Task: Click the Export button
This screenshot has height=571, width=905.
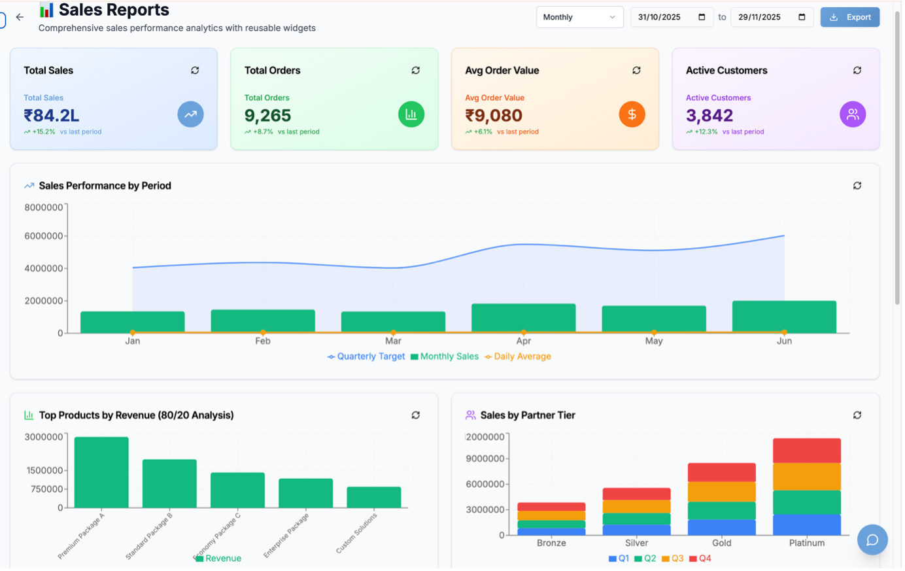Action: coord(849,17)
